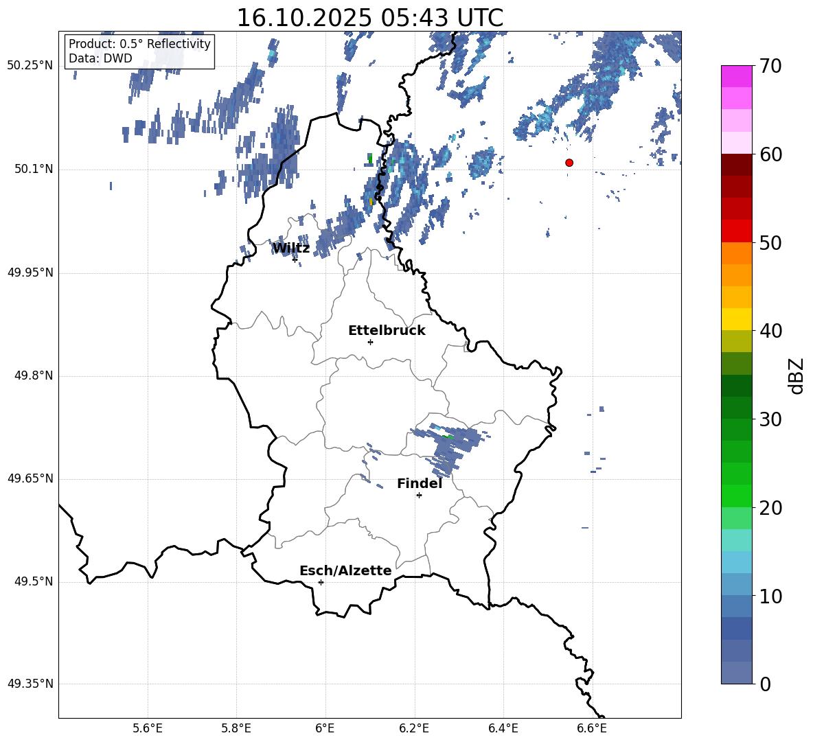Image resolution: width=813 pixels, height=742 pixels.
Task: Click the cross marker below Ettelbruck
Action: [370, 342]
